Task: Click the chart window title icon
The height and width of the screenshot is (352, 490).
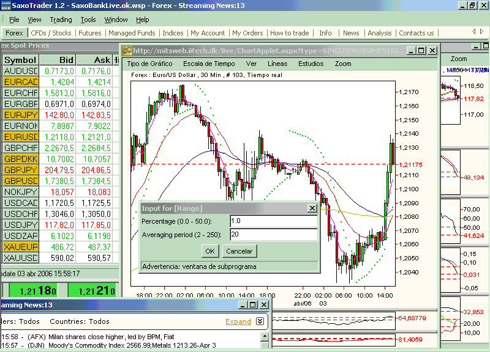Action: [x=127, y=50]
